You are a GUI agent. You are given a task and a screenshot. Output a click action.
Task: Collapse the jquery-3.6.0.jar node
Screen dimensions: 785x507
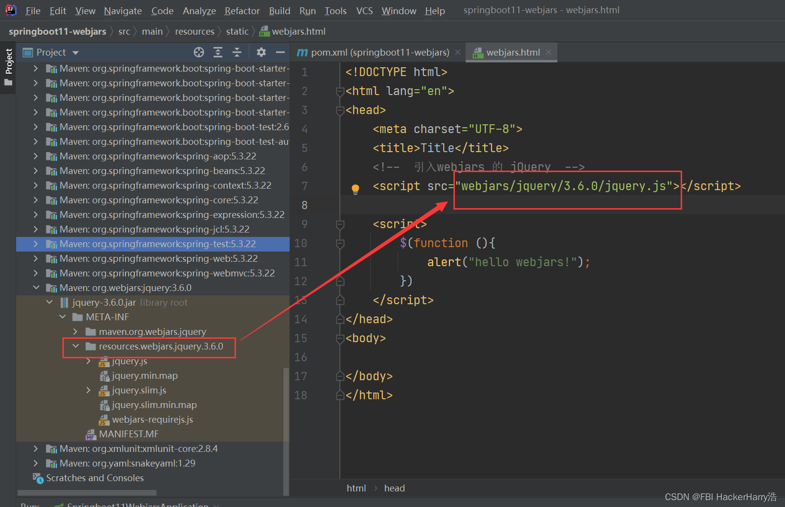pyautogui.click(x=49, y=303)
